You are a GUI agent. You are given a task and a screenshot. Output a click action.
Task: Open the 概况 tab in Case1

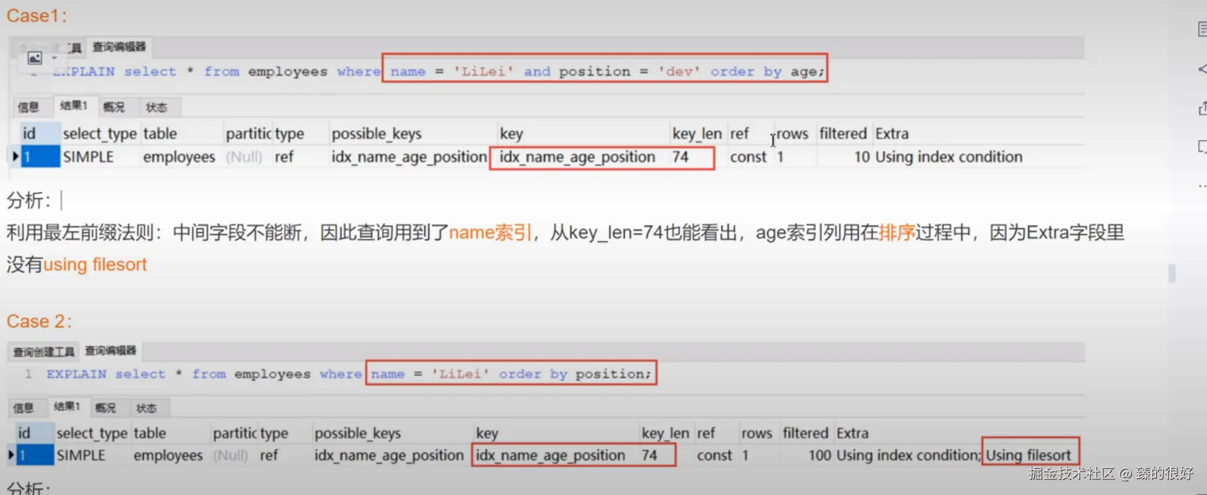(x=114, y=107)
